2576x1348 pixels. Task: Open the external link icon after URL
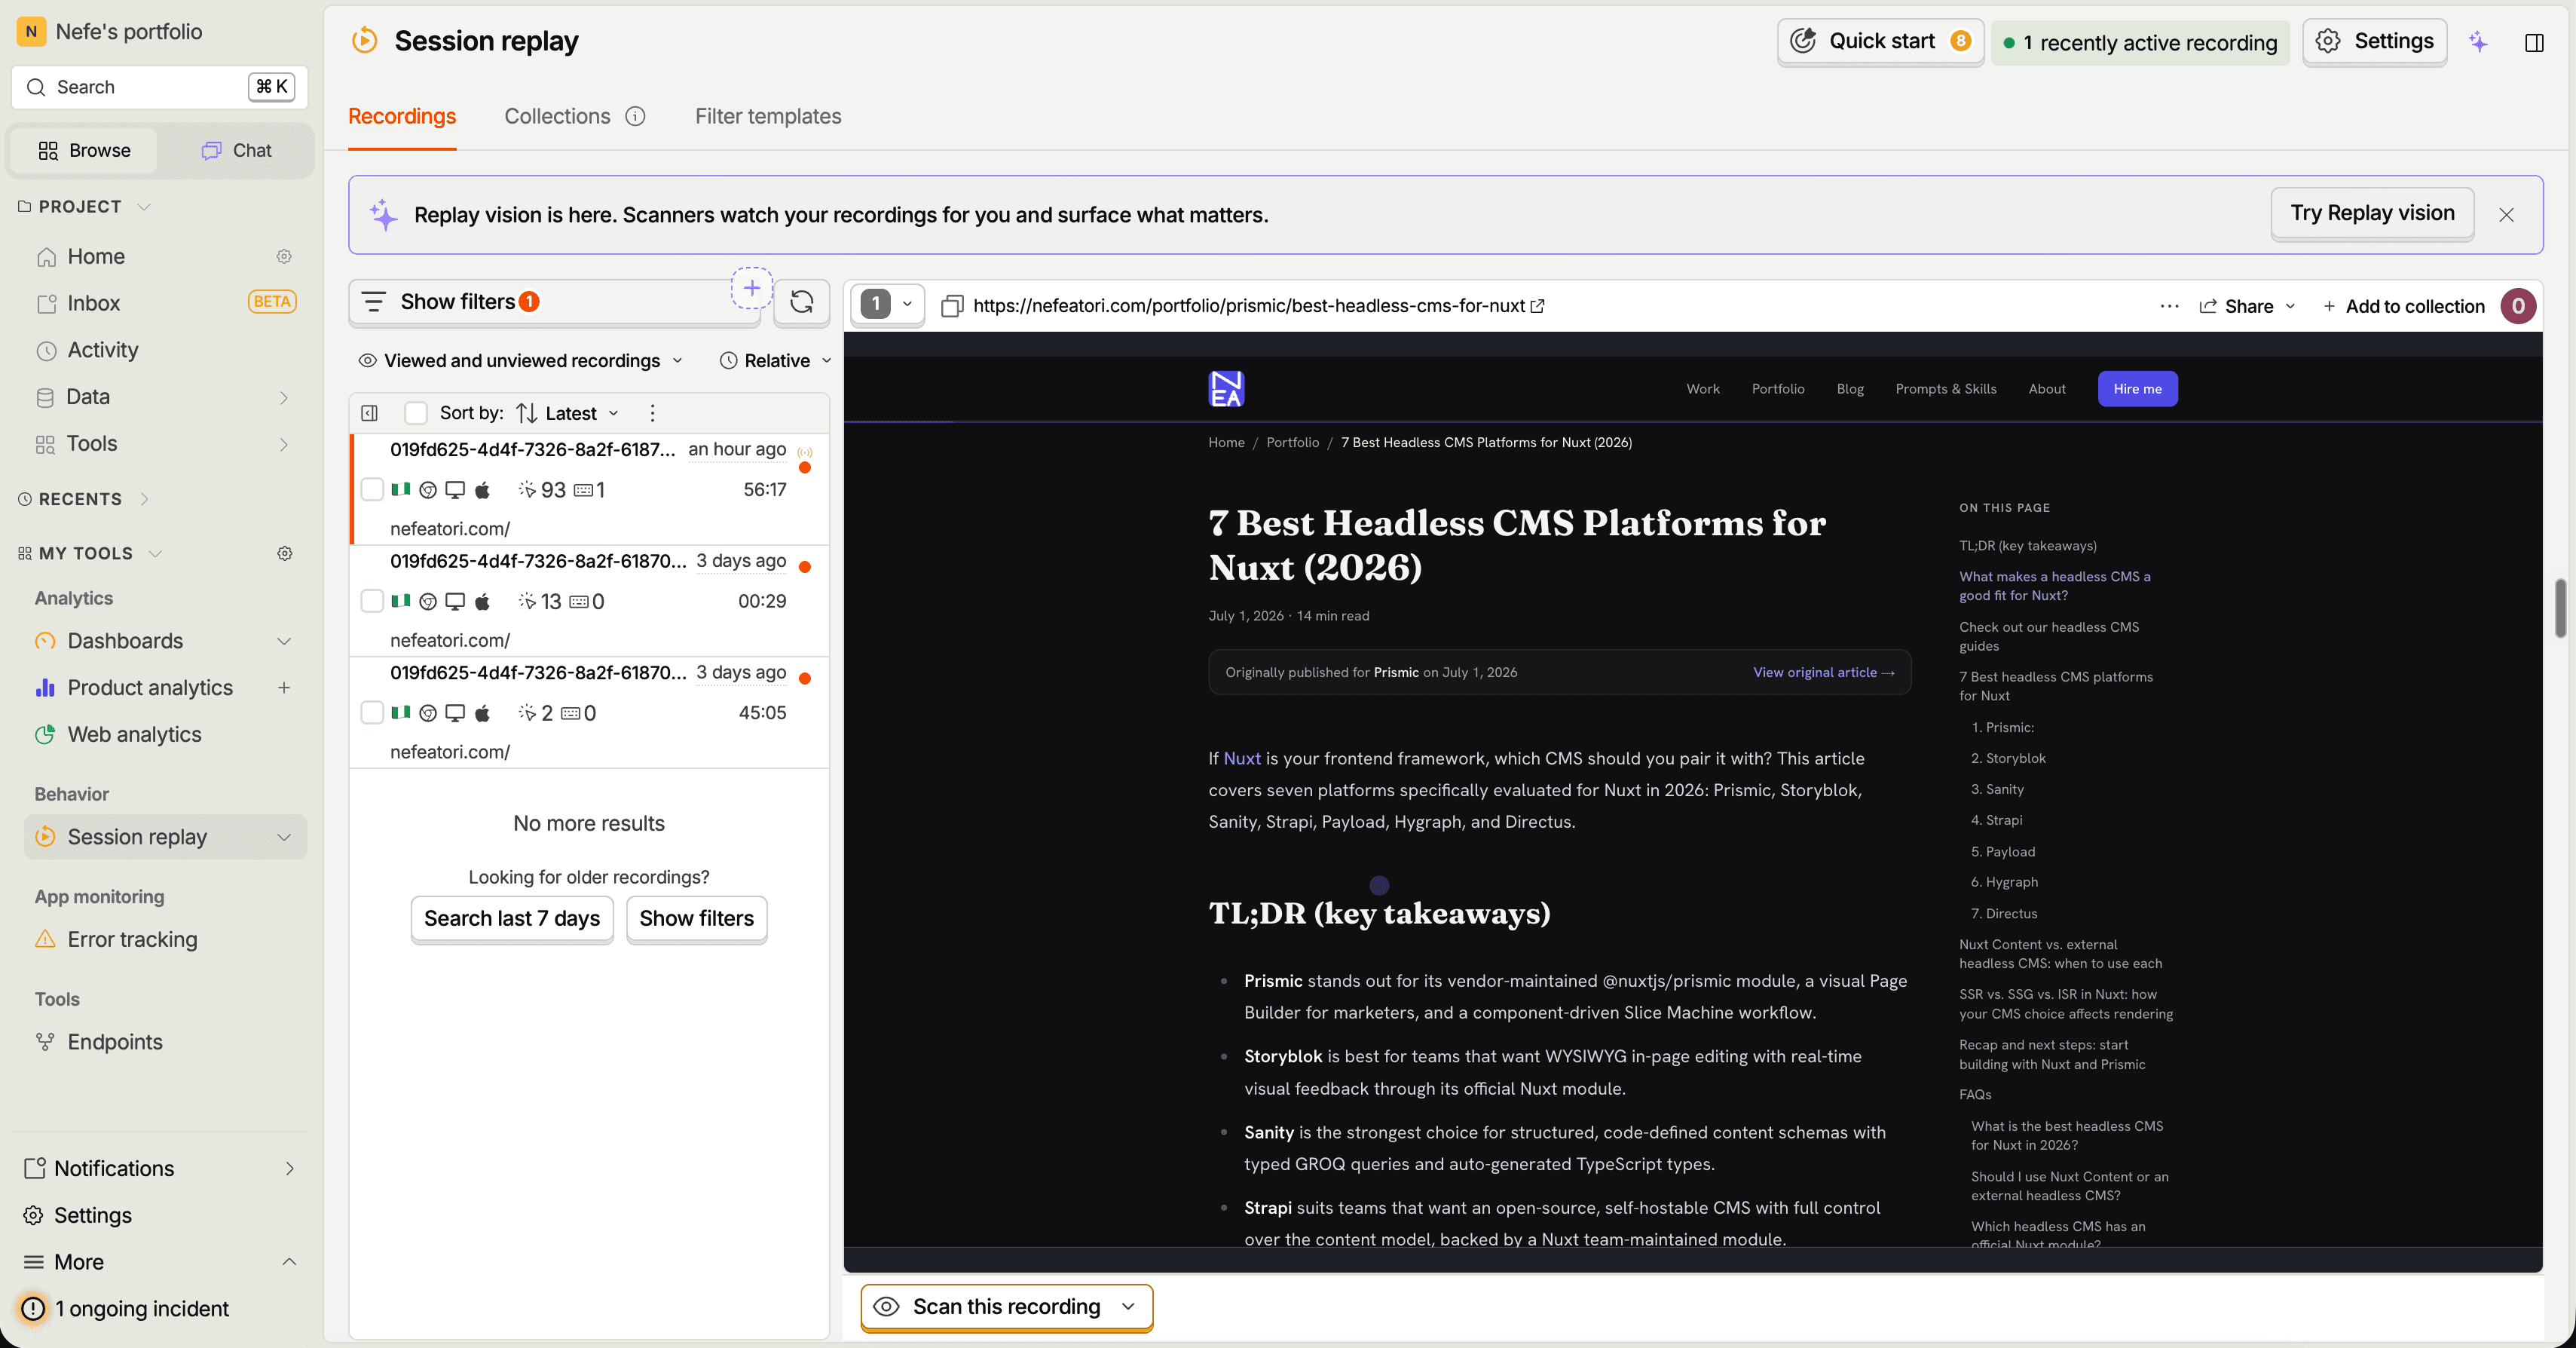click(x=1538, y=306)
